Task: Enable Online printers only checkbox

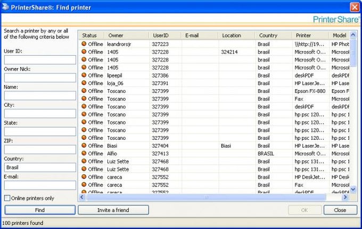Action: (x=7, y=198)
